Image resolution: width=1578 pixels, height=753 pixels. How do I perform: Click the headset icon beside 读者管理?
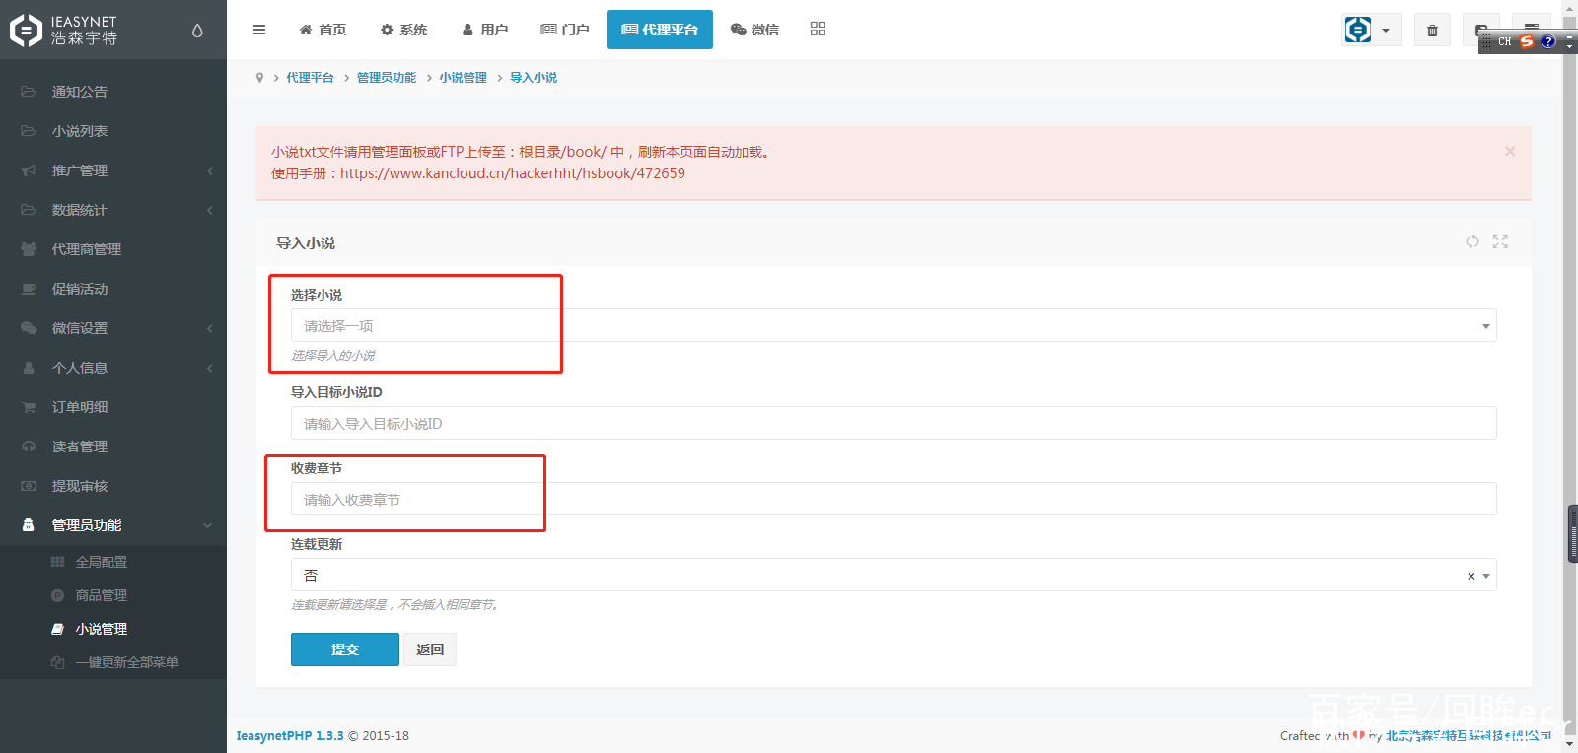(x=29, y=446)
